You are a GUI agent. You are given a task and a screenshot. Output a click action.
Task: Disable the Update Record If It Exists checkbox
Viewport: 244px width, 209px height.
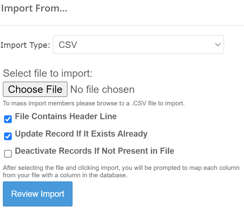8,136
